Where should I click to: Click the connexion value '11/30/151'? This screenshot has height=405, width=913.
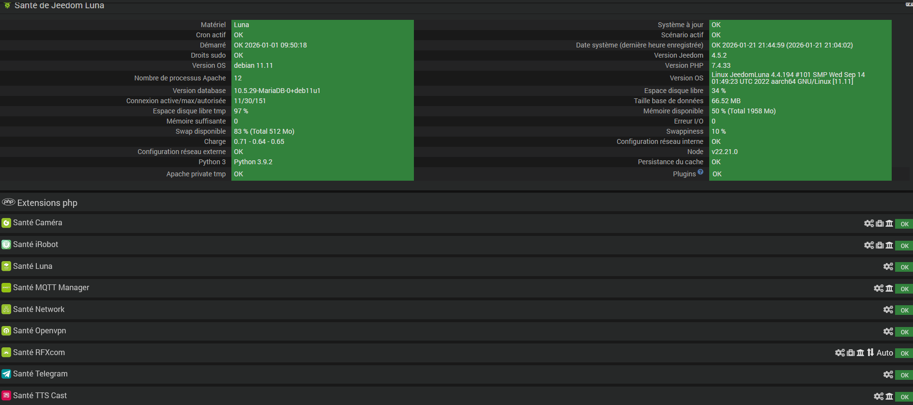[x=250, y=101]
